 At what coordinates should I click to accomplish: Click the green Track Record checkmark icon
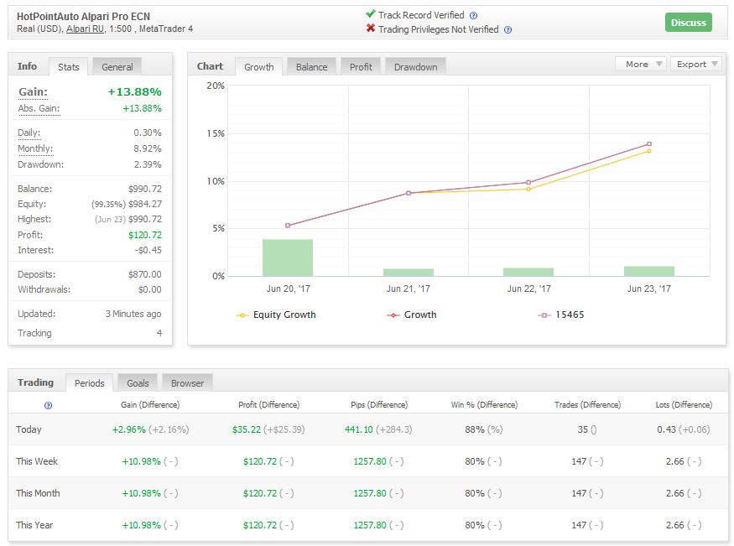370,13
